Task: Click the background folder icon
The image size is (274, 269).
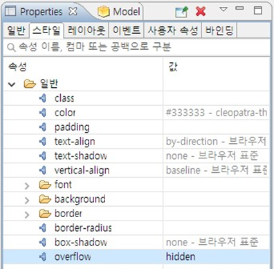Action: tap(45, 199)
